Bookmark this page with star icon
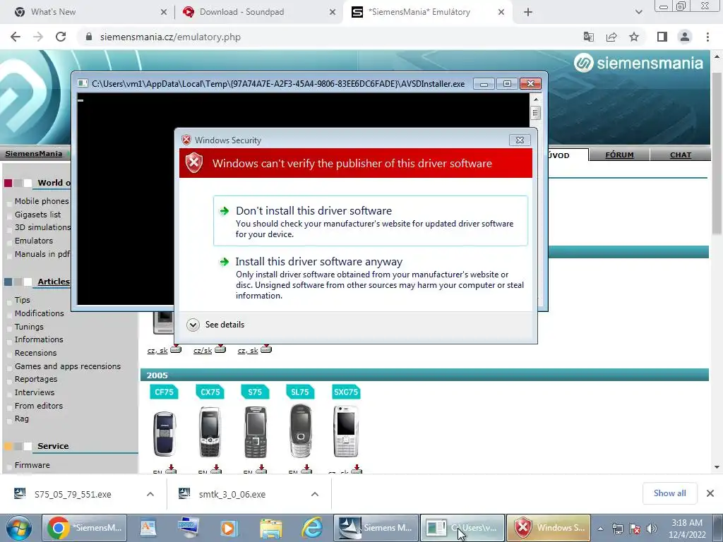The width and height of the screenshot is (723, 542). pyautogui.click(x=634, y=37)
